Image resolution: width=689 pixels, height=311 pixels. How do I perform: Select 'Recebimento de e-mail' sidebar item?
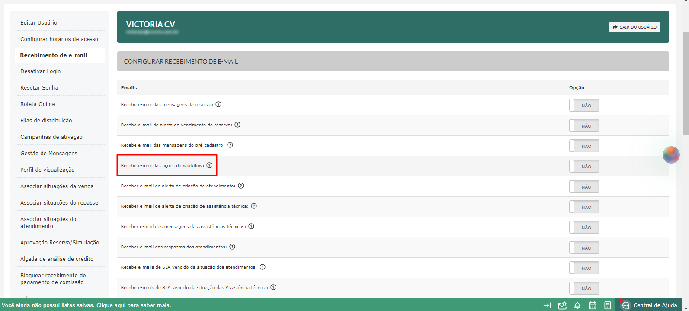(60, 55)
